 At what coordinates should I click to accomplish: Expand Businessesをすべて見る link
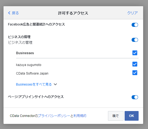[x=34, y=84]
